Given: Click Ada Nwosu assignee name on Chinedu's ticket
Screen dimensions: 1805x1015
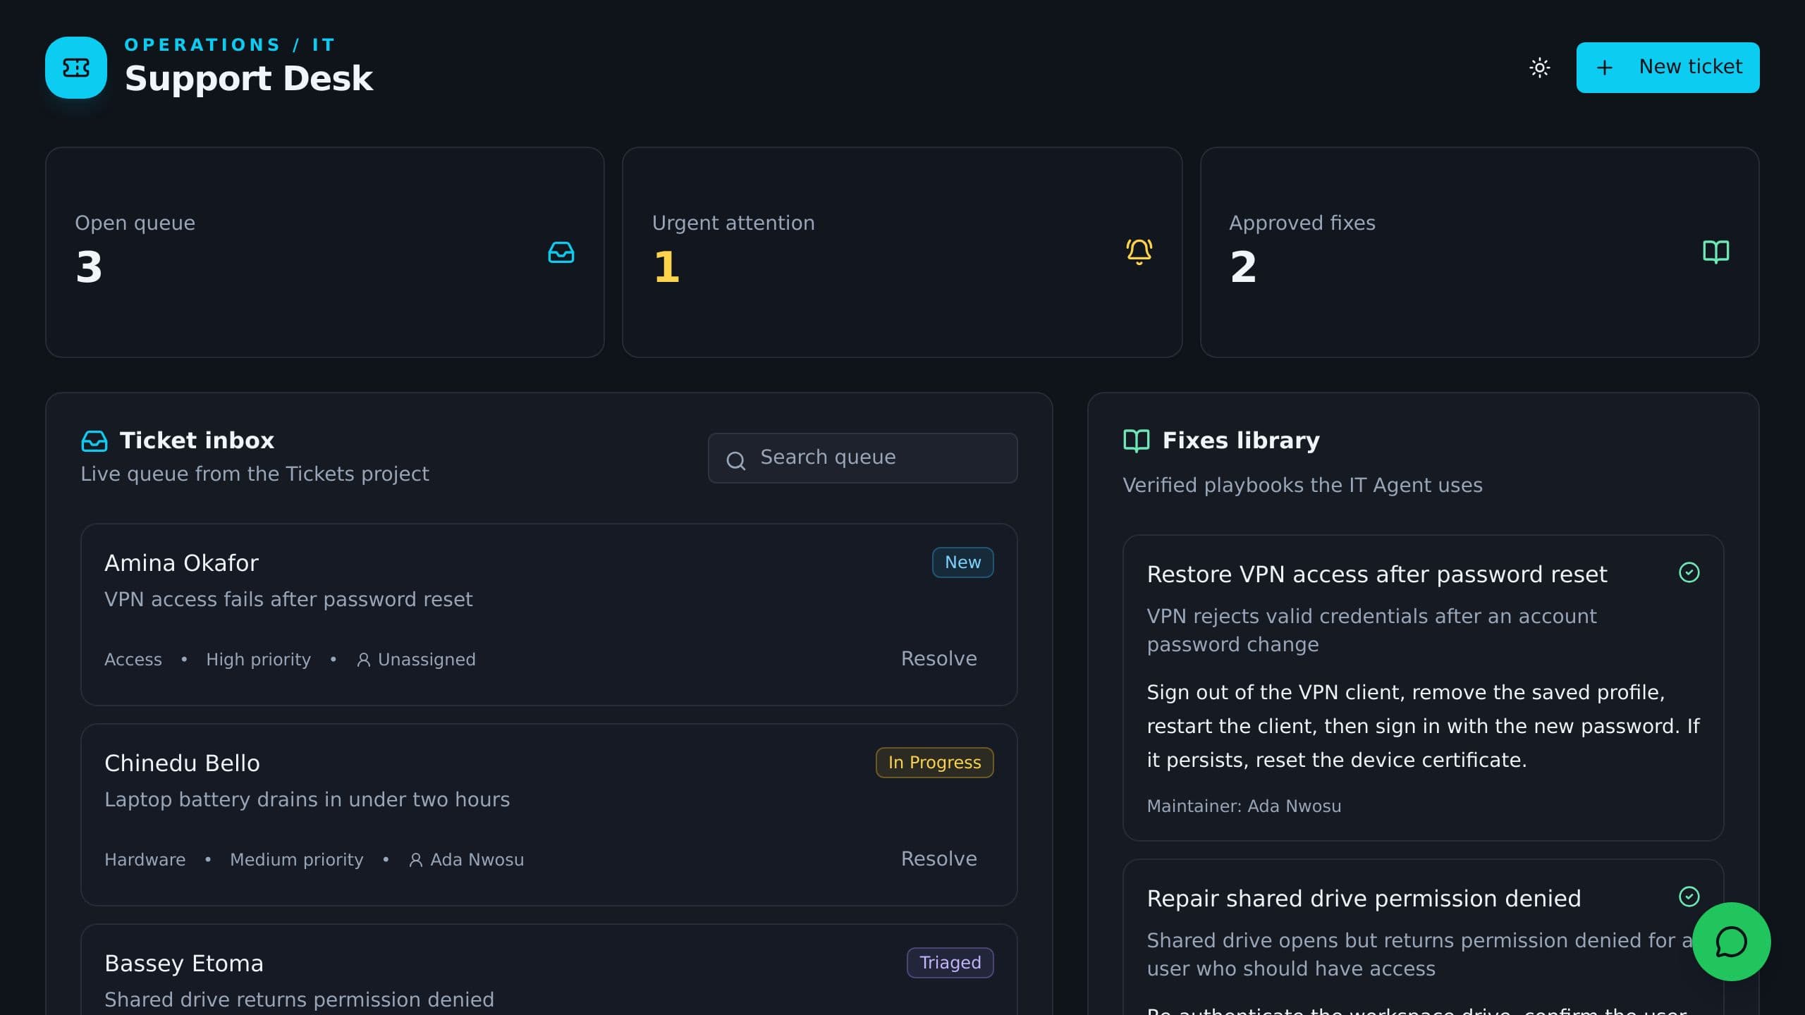Looking at the screenshot, I should coord(477,860).
